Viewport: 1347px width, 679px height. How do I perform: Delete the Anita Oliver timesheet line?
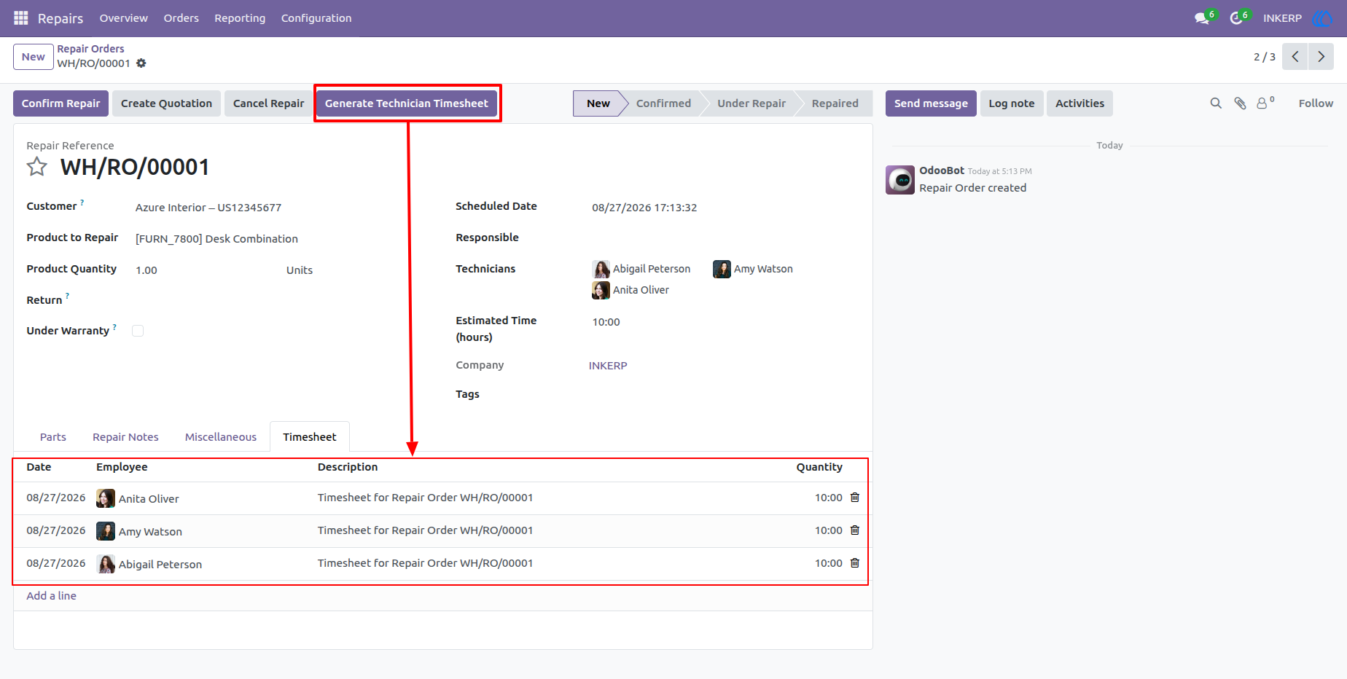[855, 498]
